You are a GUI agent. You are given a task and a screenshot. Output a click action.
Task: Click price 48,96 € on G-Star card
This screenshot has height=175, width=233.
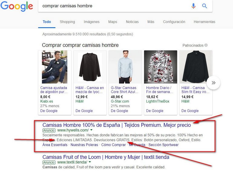[x=117, y=97]
